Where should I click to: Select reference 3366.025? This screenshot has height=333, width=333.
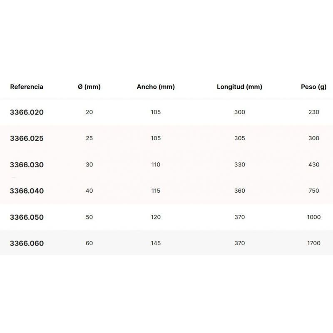coord(27,139)
